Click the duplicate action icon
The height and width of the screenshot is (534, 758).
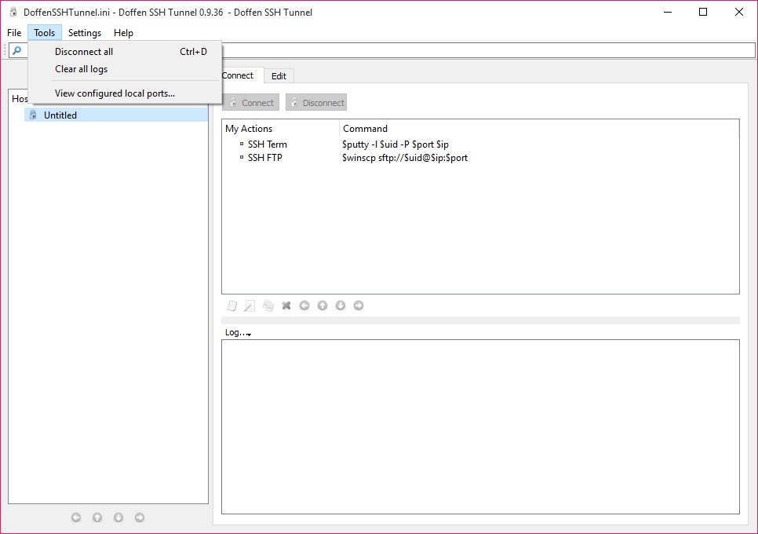click(x=268, y=305)
